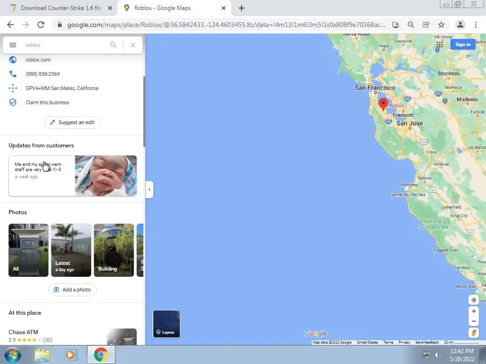The image size is (486, 364).
Task: Click the browser forward arrow
Action: pos(26,25)
